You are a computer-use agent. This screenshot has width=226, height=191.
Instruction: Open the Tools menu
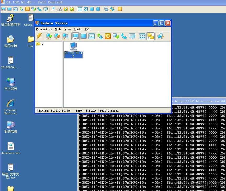tap(78, 29)
